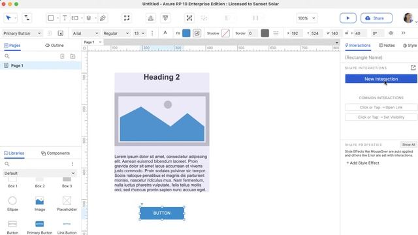418x235 pixels.
Task: Click the Ungroup toolbar icon
Action: pos(204,18)
